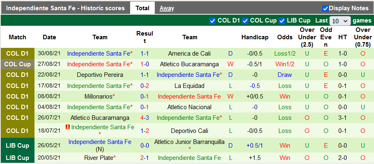Click the COL Cup competition label
The width and height of the screenshot is (374, 164).
[x=18, y=64]
